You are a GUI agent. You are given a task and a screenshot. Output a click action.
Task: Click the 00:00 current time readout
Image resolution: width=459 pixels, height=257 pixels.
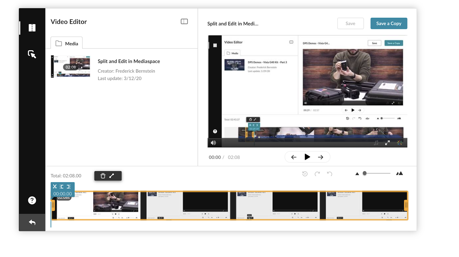pyautogui.click(x=215, y=157)
